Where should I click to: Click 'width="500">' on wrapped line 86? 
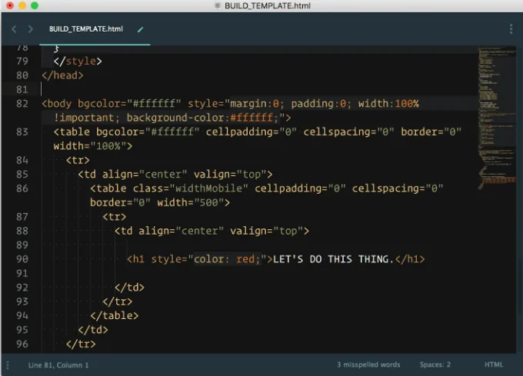194,203
